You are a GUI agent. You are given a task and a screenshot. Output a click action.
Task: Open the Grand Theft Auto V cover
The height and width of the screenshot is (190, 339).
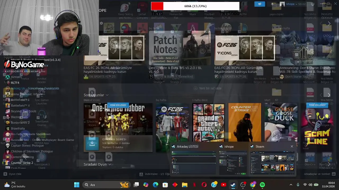pyautogui.click(x=208, y=123)
